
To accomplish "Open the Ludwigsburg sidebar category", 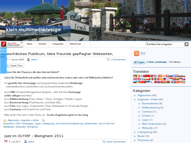I will coord(145,132).
